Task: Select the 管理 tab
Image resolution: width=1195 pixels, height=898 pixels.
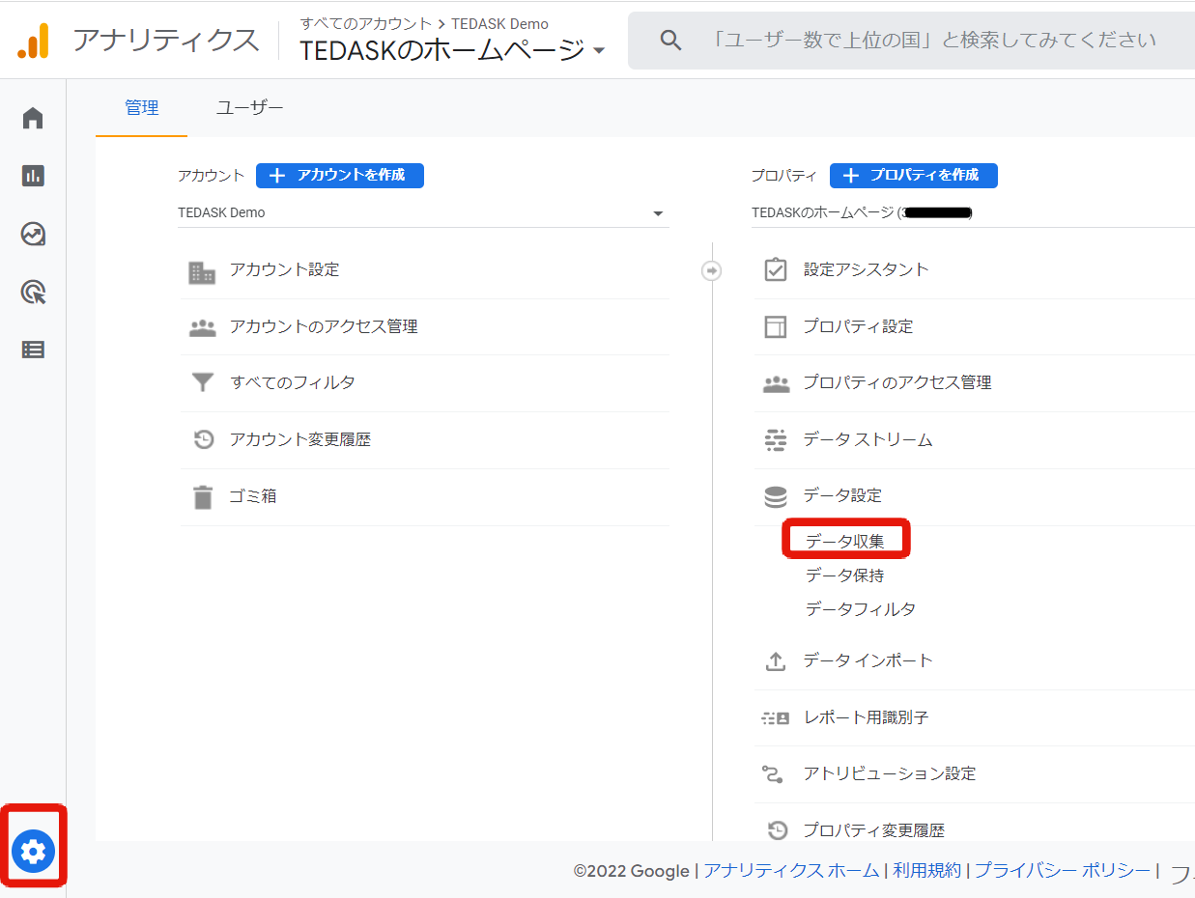Action: point(141,108)
